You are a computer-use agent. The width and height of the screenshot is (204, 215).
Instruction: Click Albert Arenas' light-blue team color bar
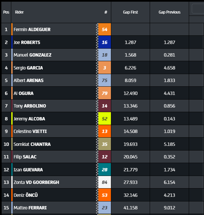click(x=12, y=80)
